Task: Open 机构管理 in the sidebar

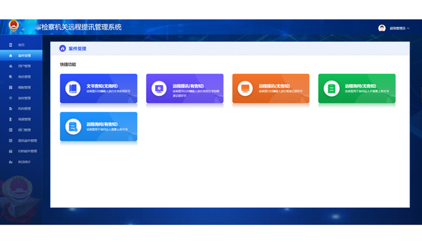Action: tap(24, 109)
